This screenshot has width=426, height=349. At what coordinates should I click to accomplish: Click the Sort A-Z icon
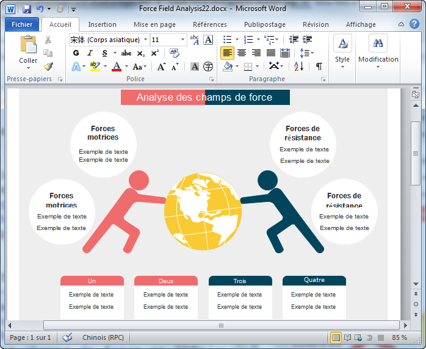click(299, 67)
